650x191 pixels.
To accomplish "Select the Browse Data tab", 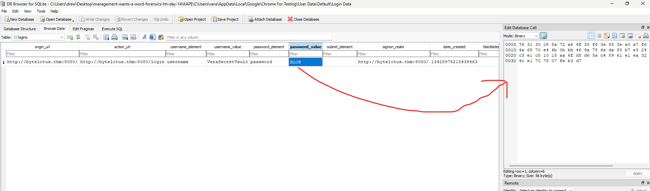I will pos(54,28).
